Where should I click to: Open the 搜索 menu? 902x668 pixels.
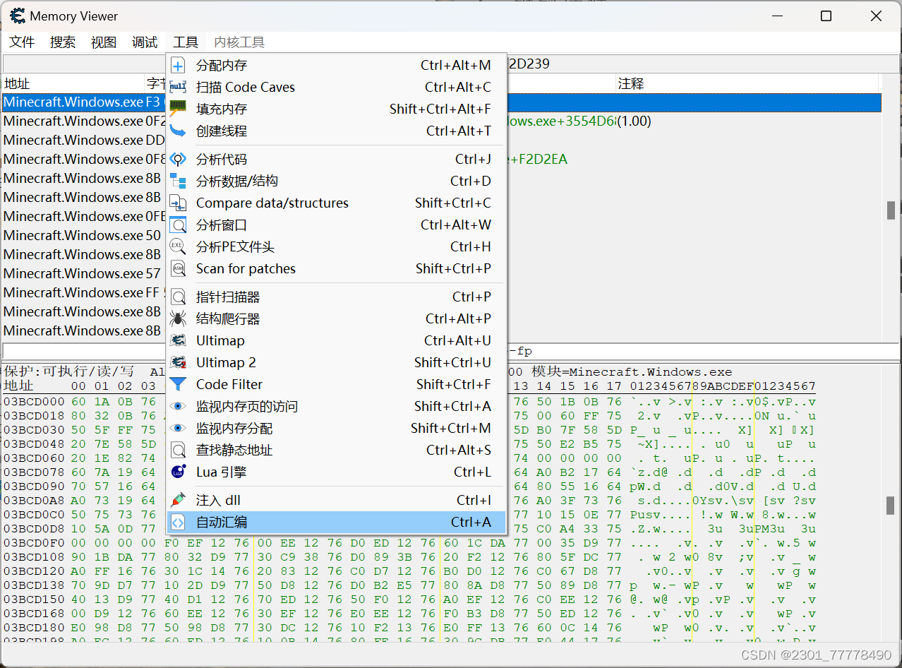[x=63, y=42]
